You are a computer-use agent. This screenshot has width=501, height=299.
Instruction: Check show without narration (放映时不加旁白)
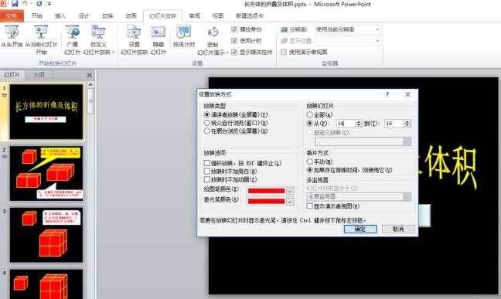[207, 172]
